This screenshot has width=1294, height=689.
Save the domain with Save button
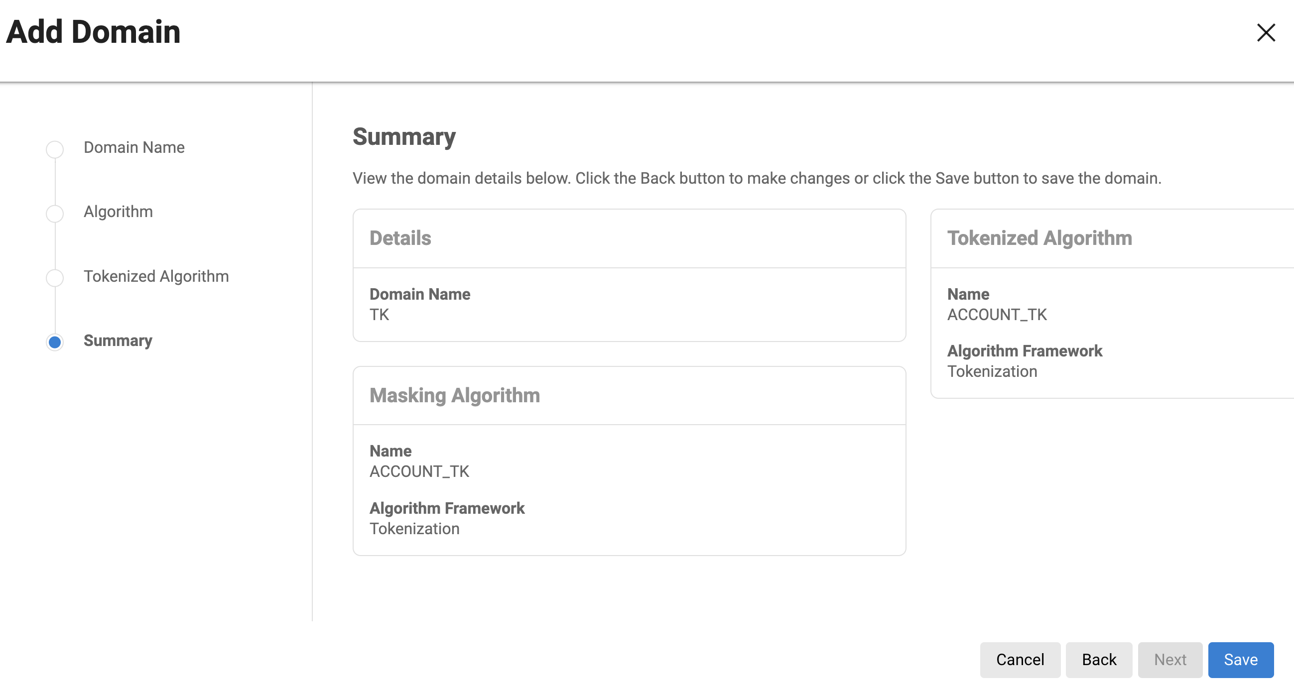click(1240, 659)
